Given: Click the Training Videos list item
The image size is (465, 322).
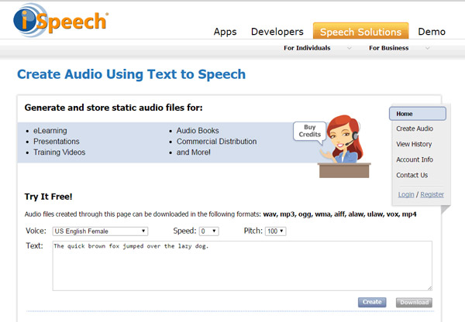Looking at the screenshot, I should [60, 152].
